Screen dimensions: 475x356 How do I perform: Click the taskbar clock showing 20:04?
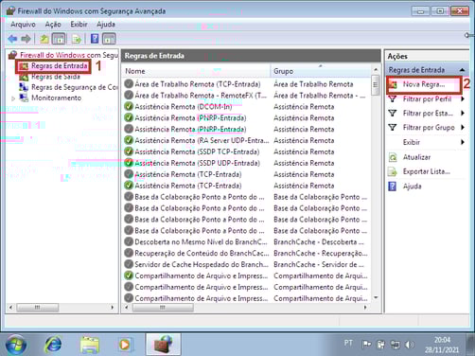(442, 345)
